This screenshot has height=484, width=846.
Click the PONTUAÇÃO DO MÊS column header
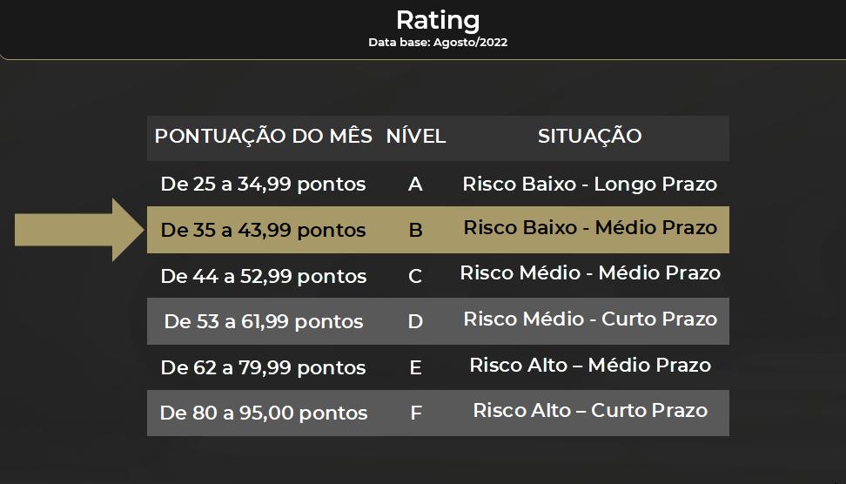click(x=264, y=136)
